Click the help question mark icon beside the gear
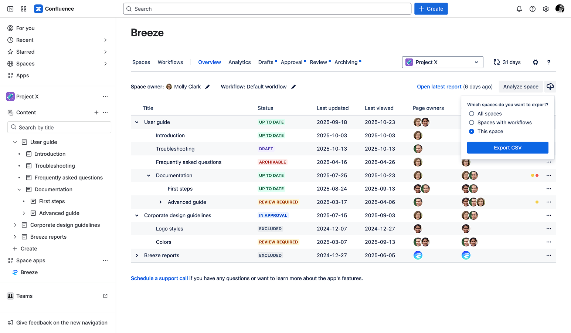The height and width of the screenshot is (333, 571). point(548,62)
